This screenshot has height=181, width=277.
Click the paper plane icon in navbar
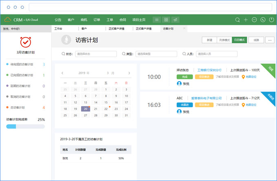point(175,20)
